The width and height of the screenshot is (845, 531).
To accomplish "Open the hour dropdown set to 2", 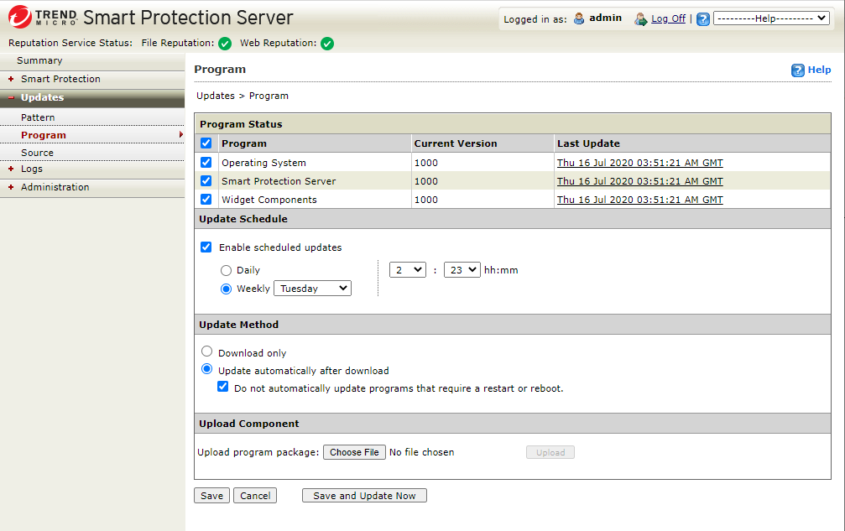I will (408, 270).
